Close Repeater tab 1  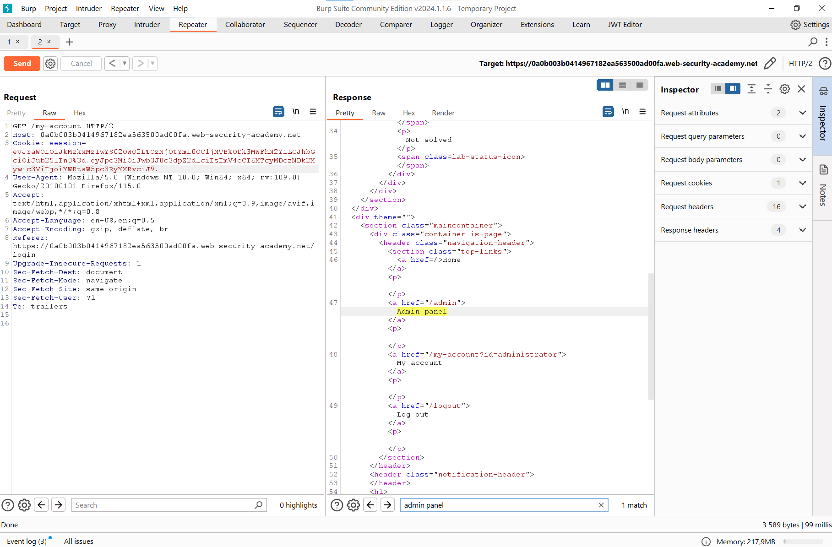tap(18, 42)
